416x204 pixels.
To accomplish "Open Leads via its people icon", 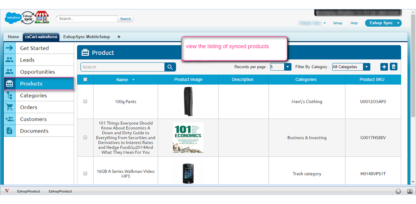I will coord(9,60).
